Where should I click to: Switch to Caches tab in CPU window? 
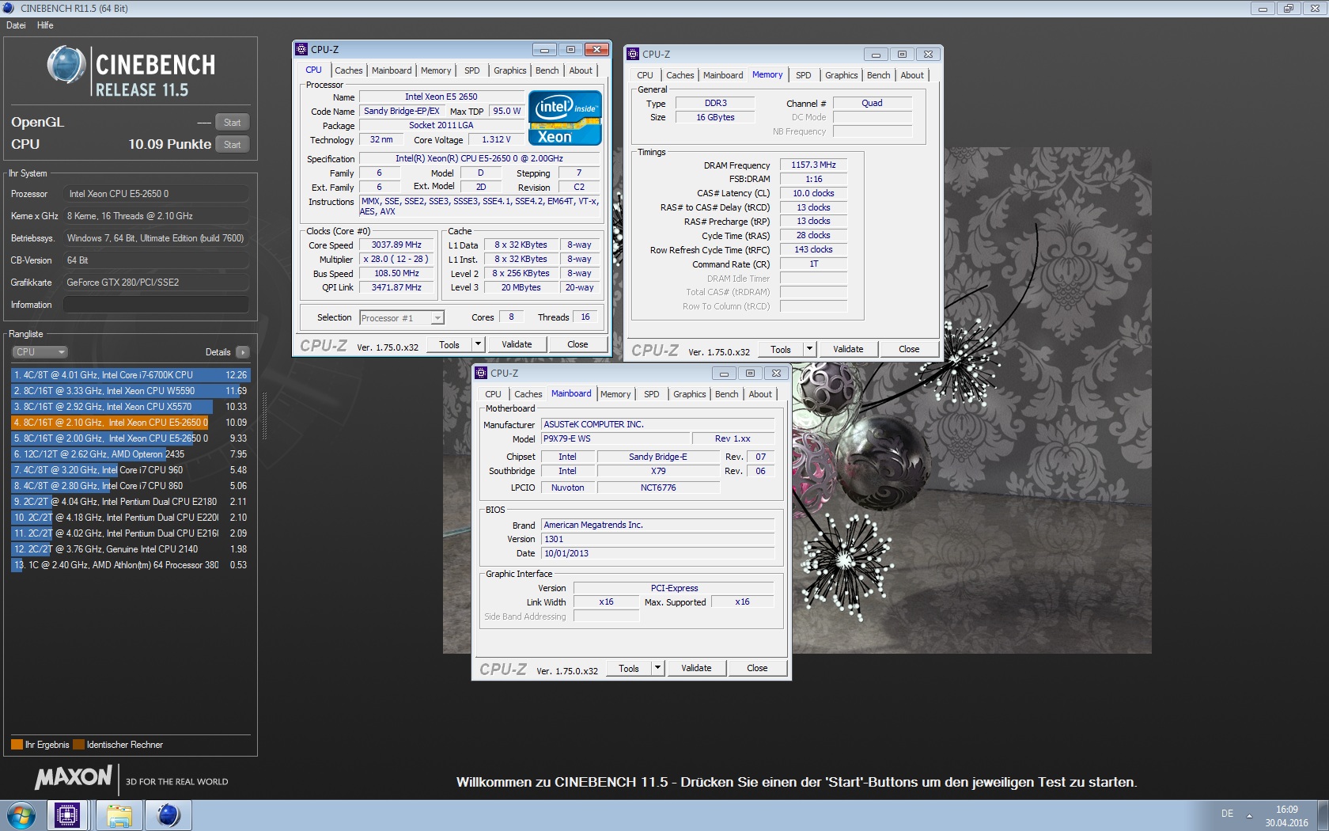click(x=348, y=70)
